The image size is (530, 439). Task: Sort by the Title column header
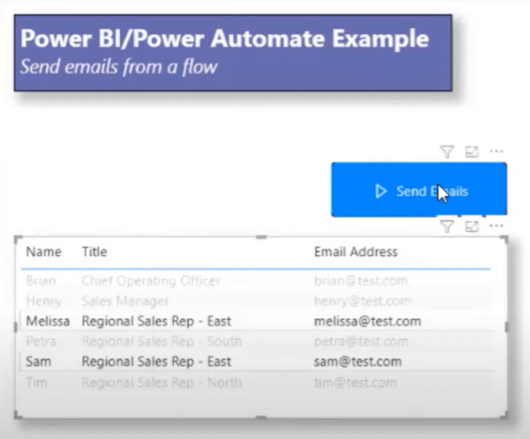click(94, 252)
